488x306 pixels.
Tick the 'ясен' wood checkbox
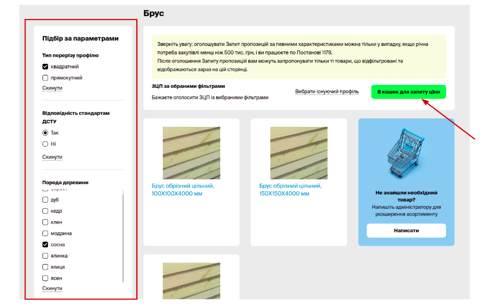point(45,278)
